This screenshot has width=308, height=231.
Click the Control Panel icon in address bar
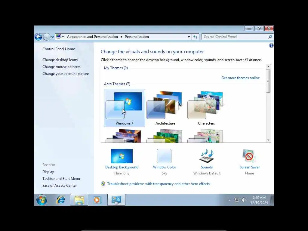(58, 36)
